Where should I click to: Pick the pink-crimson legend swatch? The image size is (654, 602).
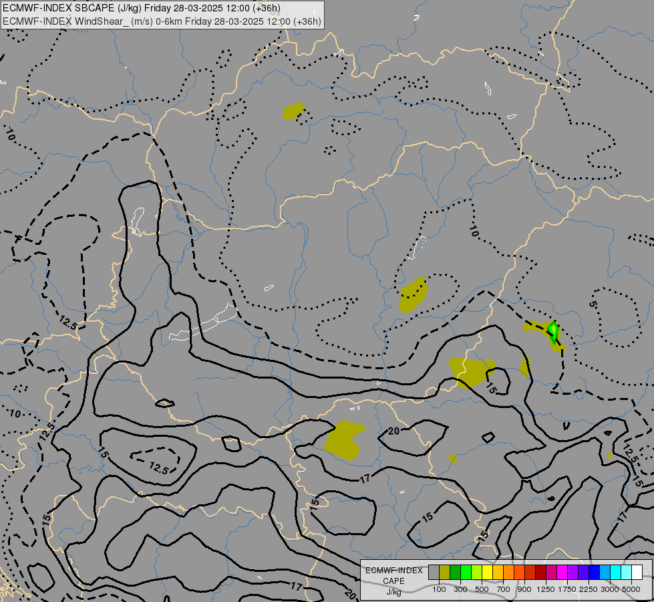[x=551, y=573]
